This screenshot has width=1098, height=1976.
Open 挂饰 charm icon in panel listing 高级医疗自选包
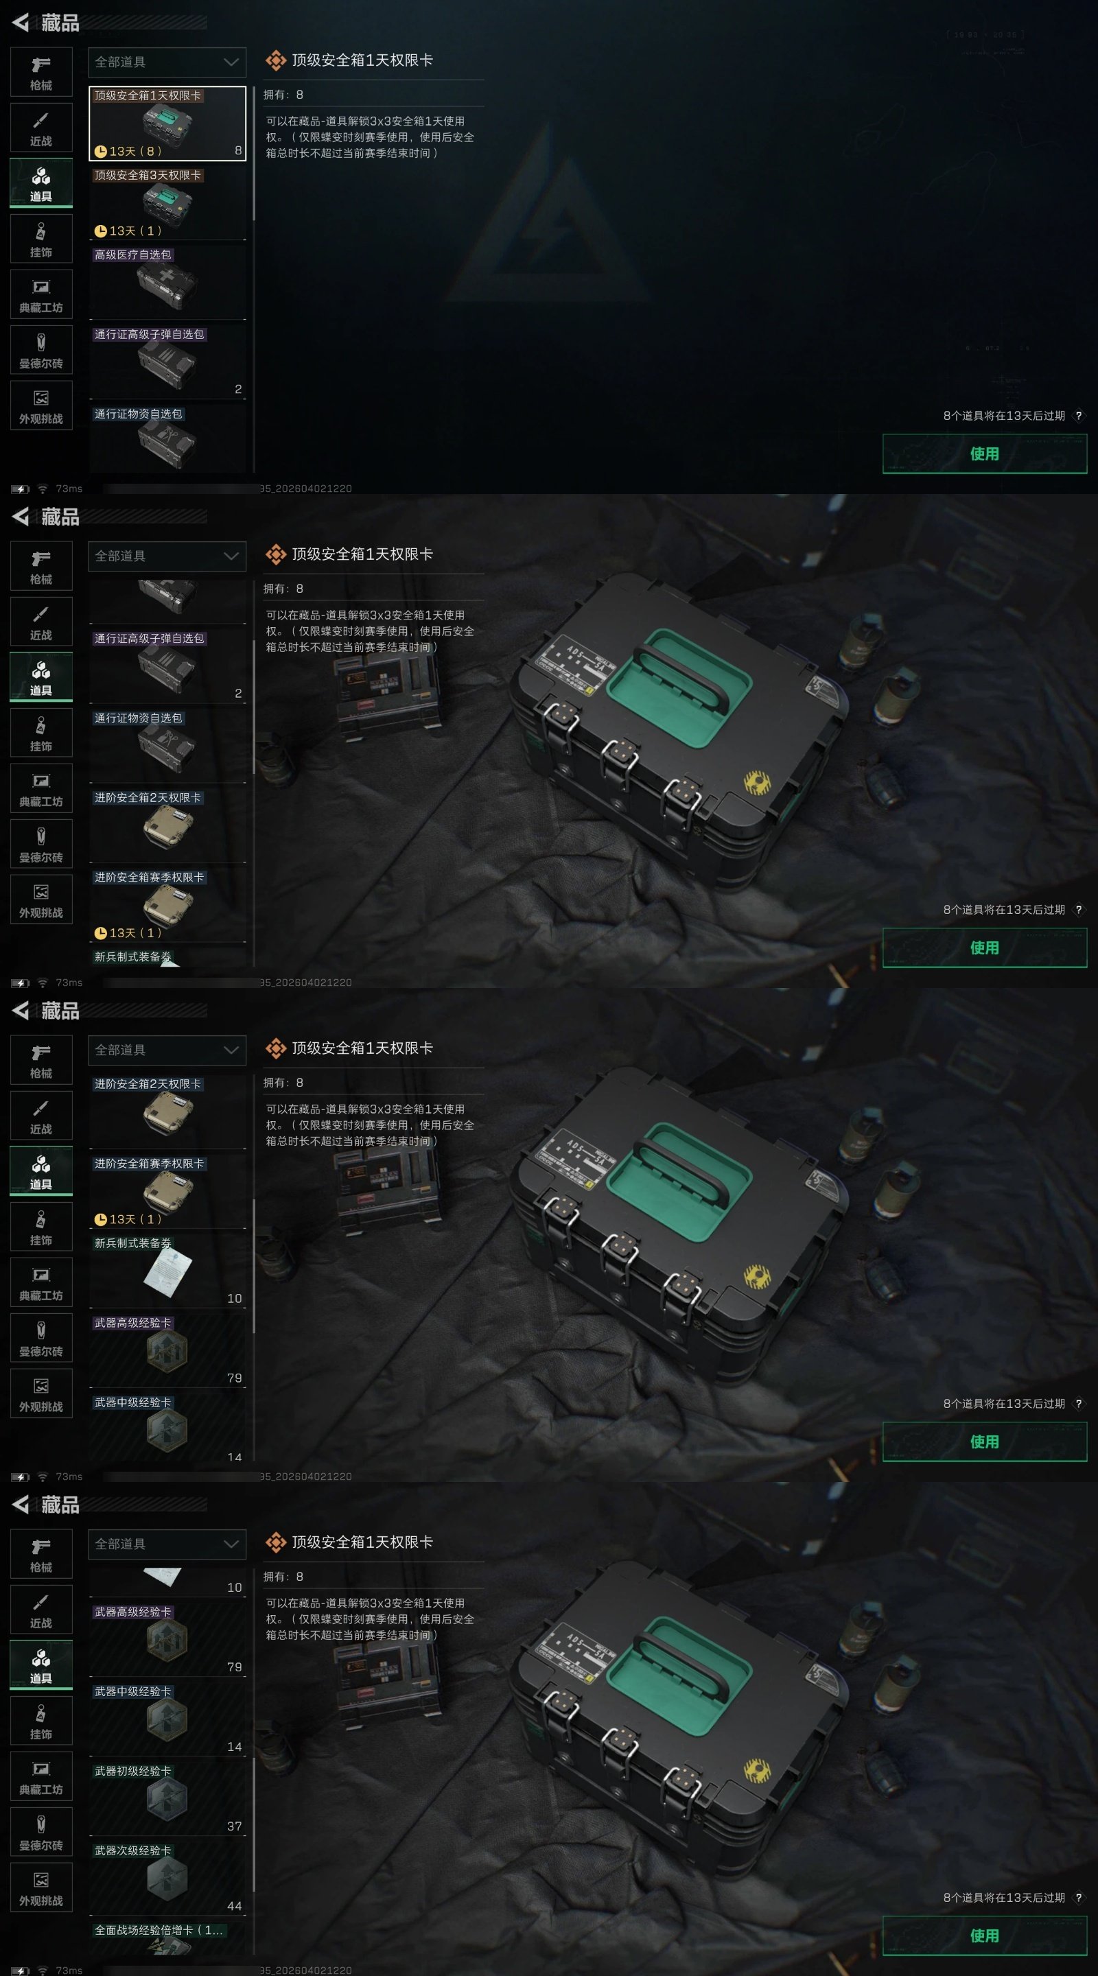(x=41, y=239)
